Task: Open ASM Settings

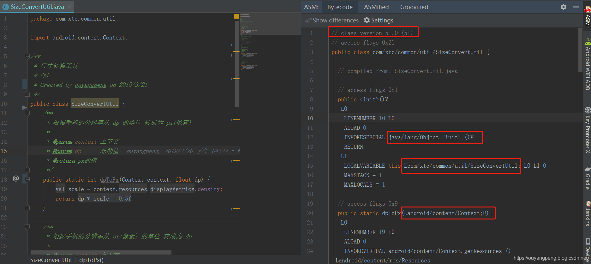Action: 379,20
